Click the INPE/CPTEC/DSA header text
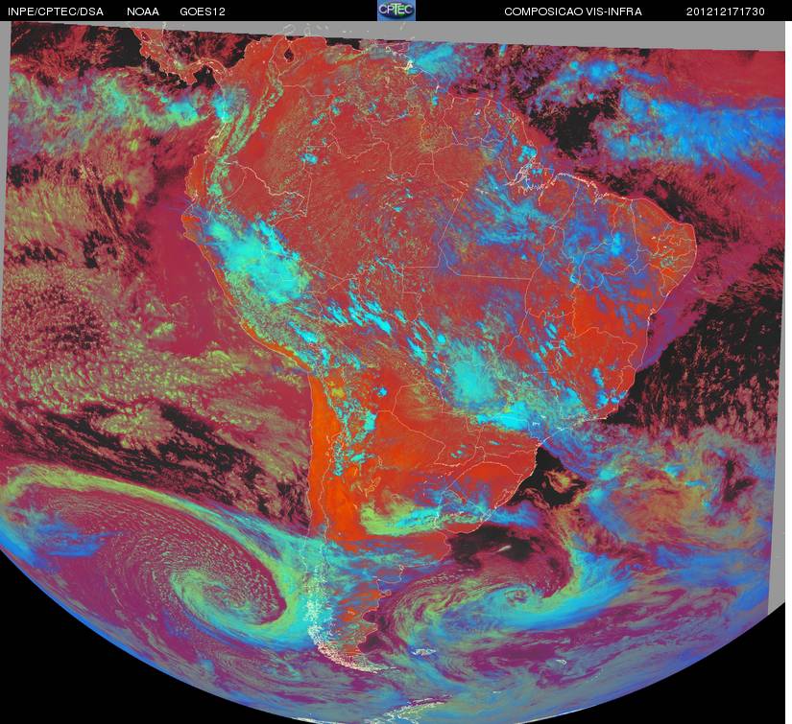Image resolution: width=792 pixels, height=724 pixels. pyautogui.click(x=56, y=12)
